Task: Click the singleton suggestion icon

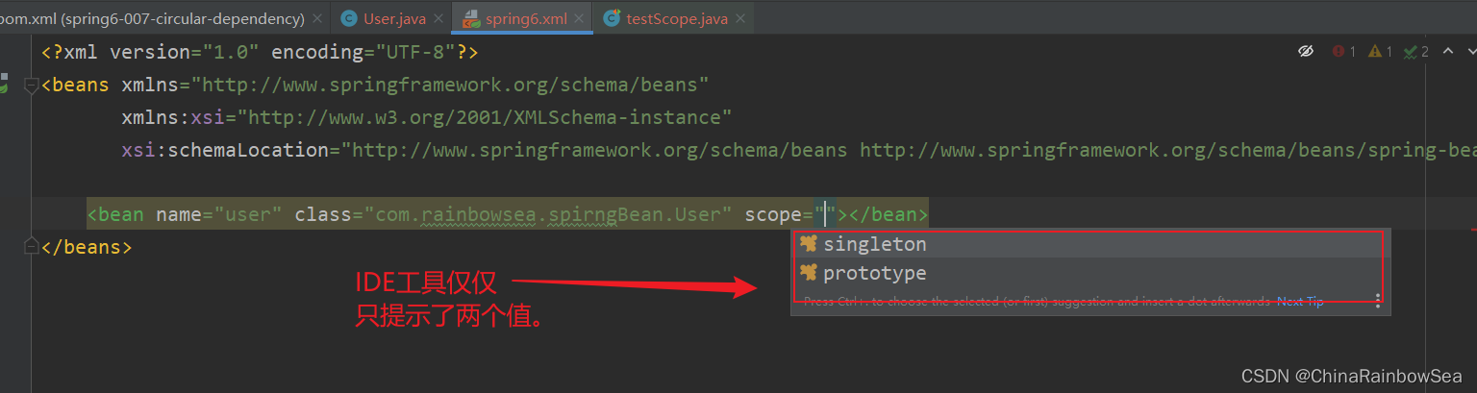Action: (x=808, y=244)
